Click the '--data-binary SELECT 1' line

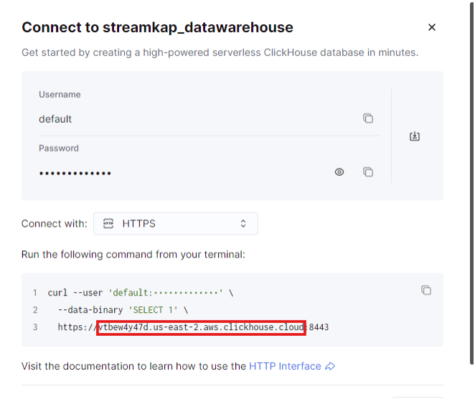(x=123, y=310)
